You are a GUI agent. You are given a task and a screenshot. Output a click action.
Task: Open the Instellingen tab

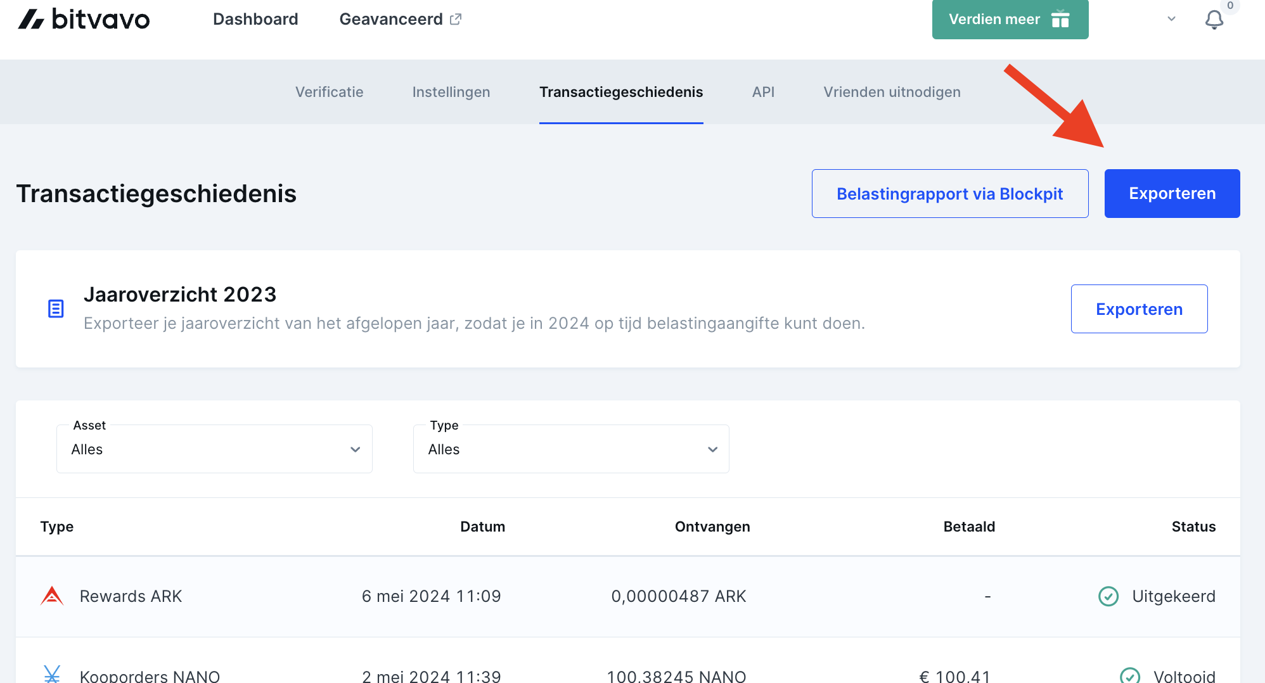click(x=451, y=92)
